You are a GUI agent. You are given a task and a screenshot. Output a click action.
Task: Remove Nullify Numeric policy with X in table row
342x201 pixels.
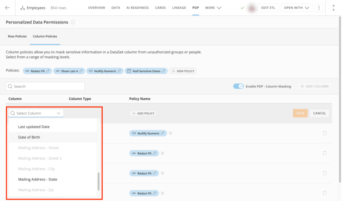pos(170,133)
